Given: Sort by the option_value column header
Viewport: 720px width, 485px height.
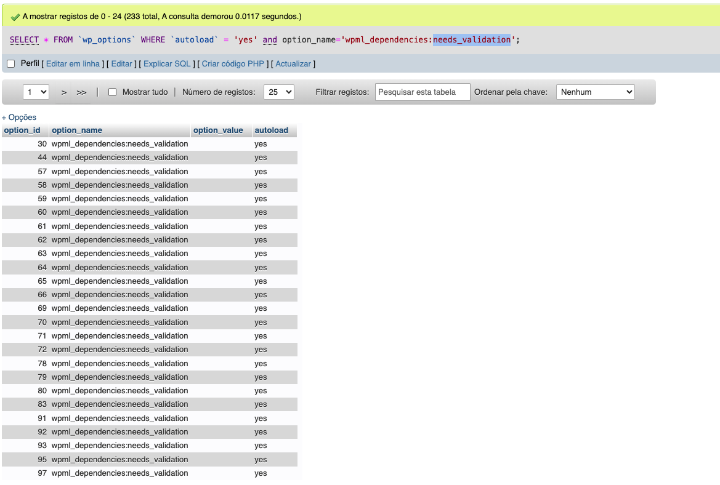Looking at the screenshot, I should coord(218,130).
